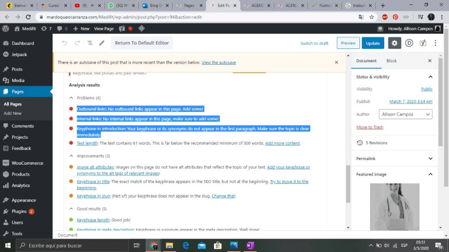Dismiss the autosave notice

[336, 63]
